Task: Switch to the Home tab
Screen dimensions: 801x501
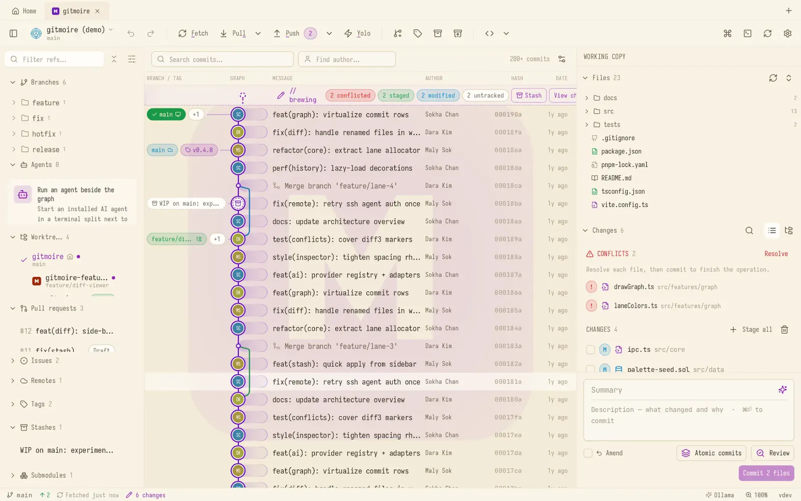Action: coord(24,11)
